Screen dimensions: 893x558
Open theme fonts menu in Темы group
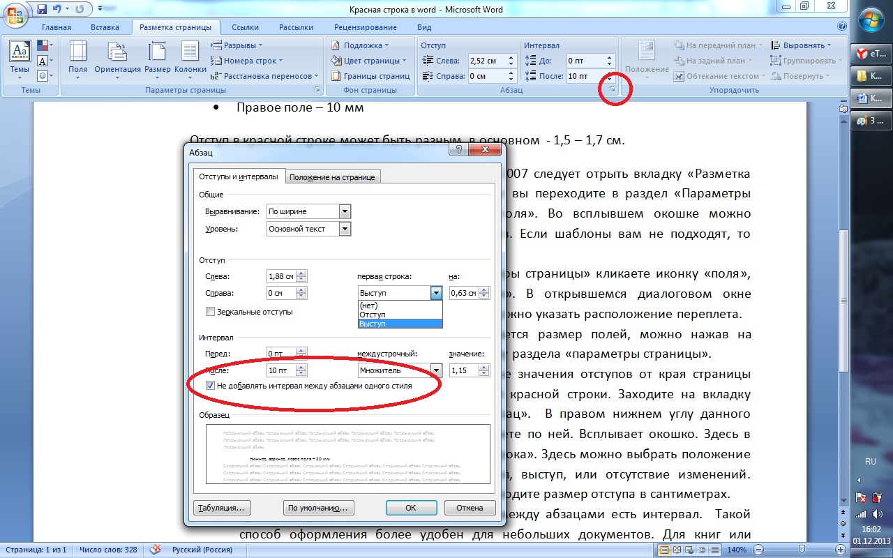44,60
